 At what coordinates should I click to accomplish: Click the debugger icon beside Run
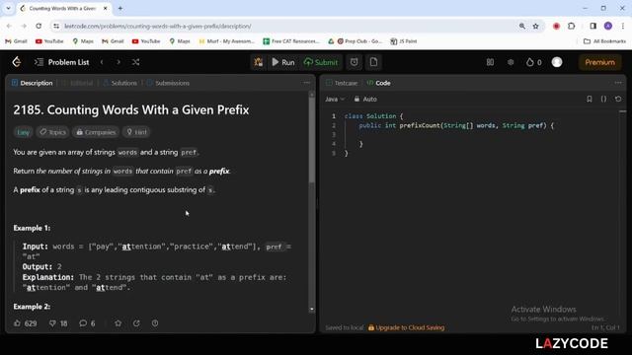[259, 62]
